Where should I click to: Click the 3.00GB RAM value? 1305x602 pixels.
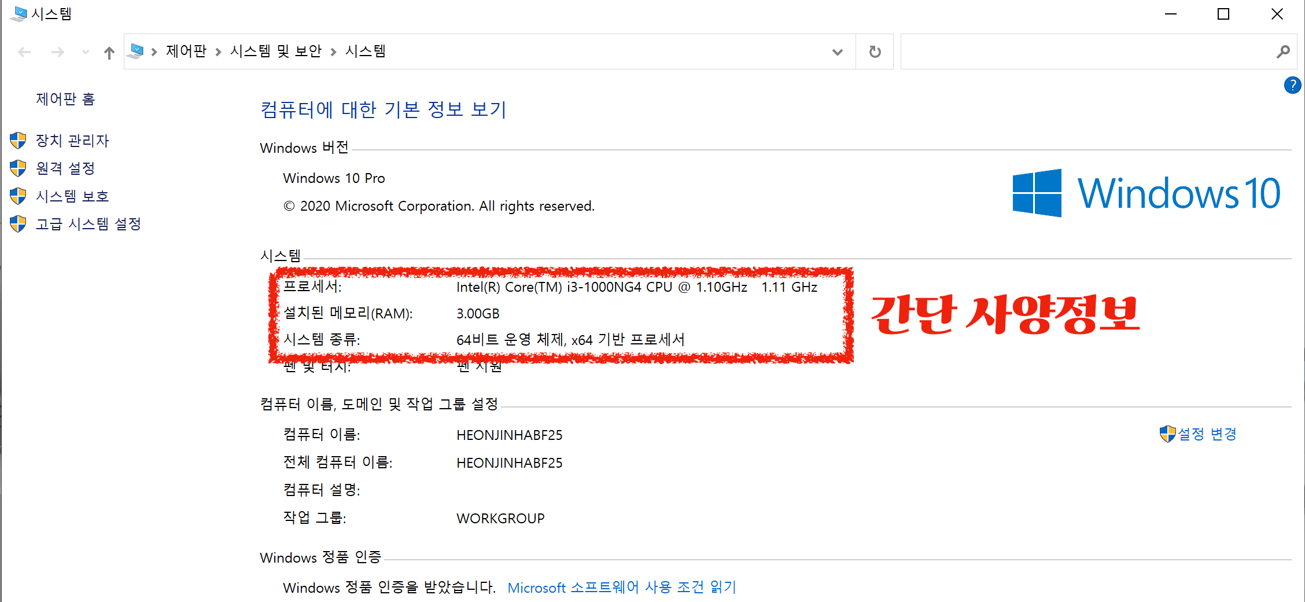click(478, 314)
